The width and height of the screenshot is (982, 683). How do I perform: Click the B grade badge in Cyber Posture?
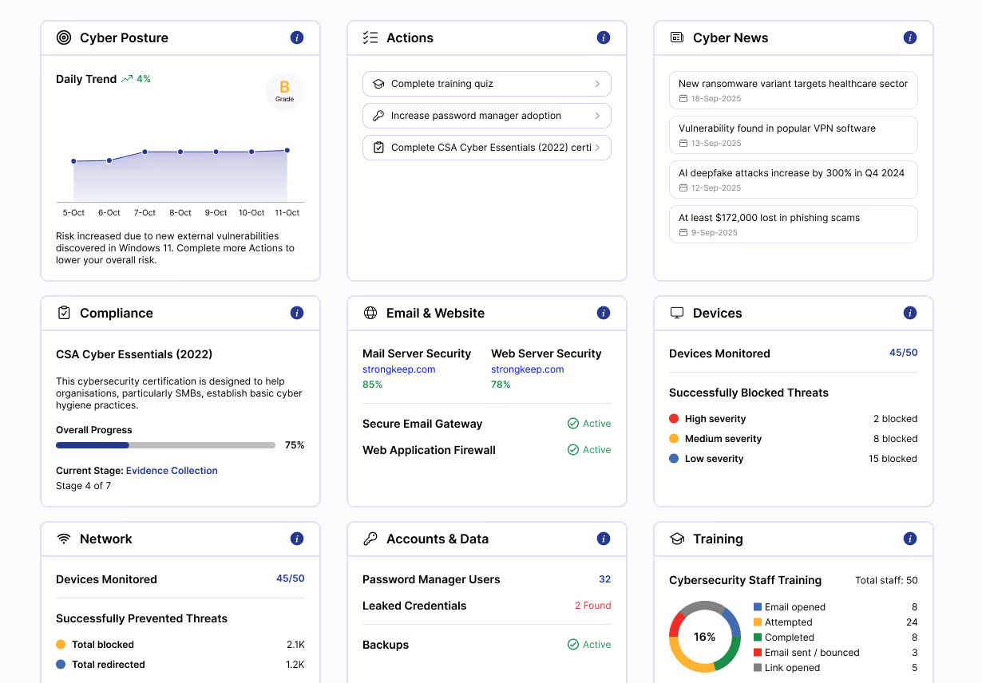(284, 90)
